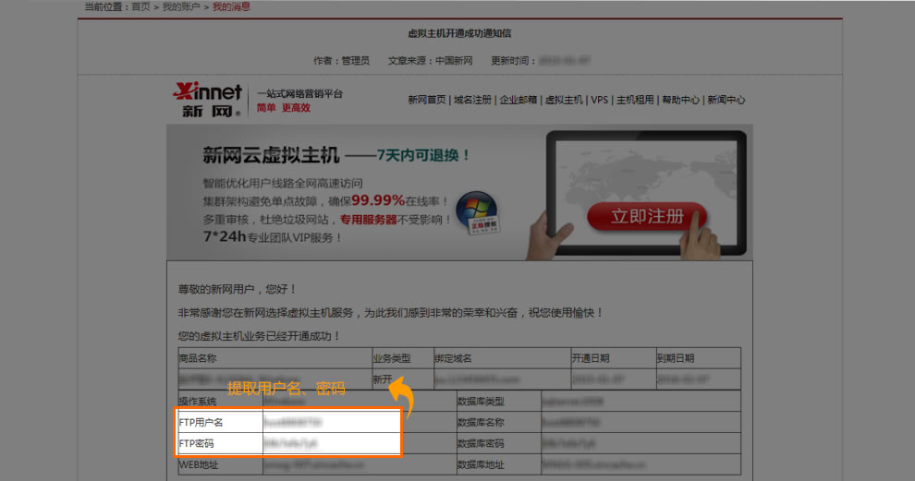The width and height of the screenshot is (915, 481).
Task: Click the red 立即注册 button
Action: (x=647, y=216)
